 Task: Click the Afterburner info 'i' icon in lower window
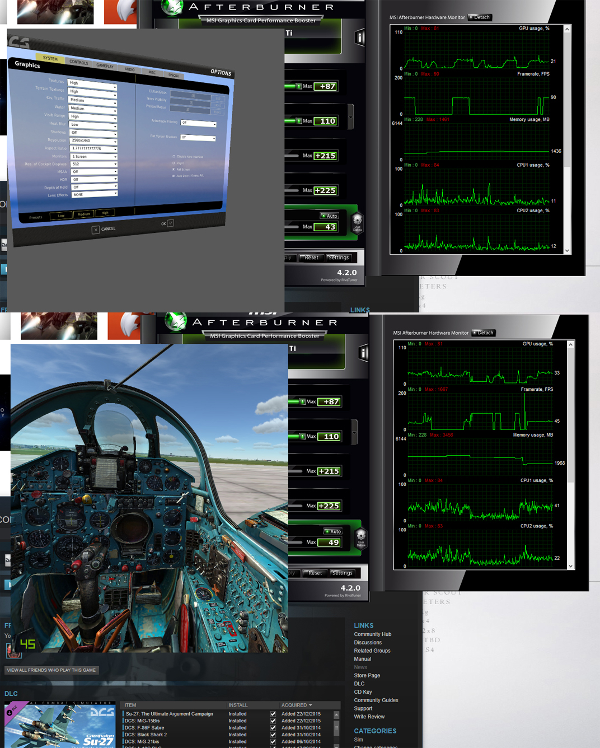click(x=363, y=353)
